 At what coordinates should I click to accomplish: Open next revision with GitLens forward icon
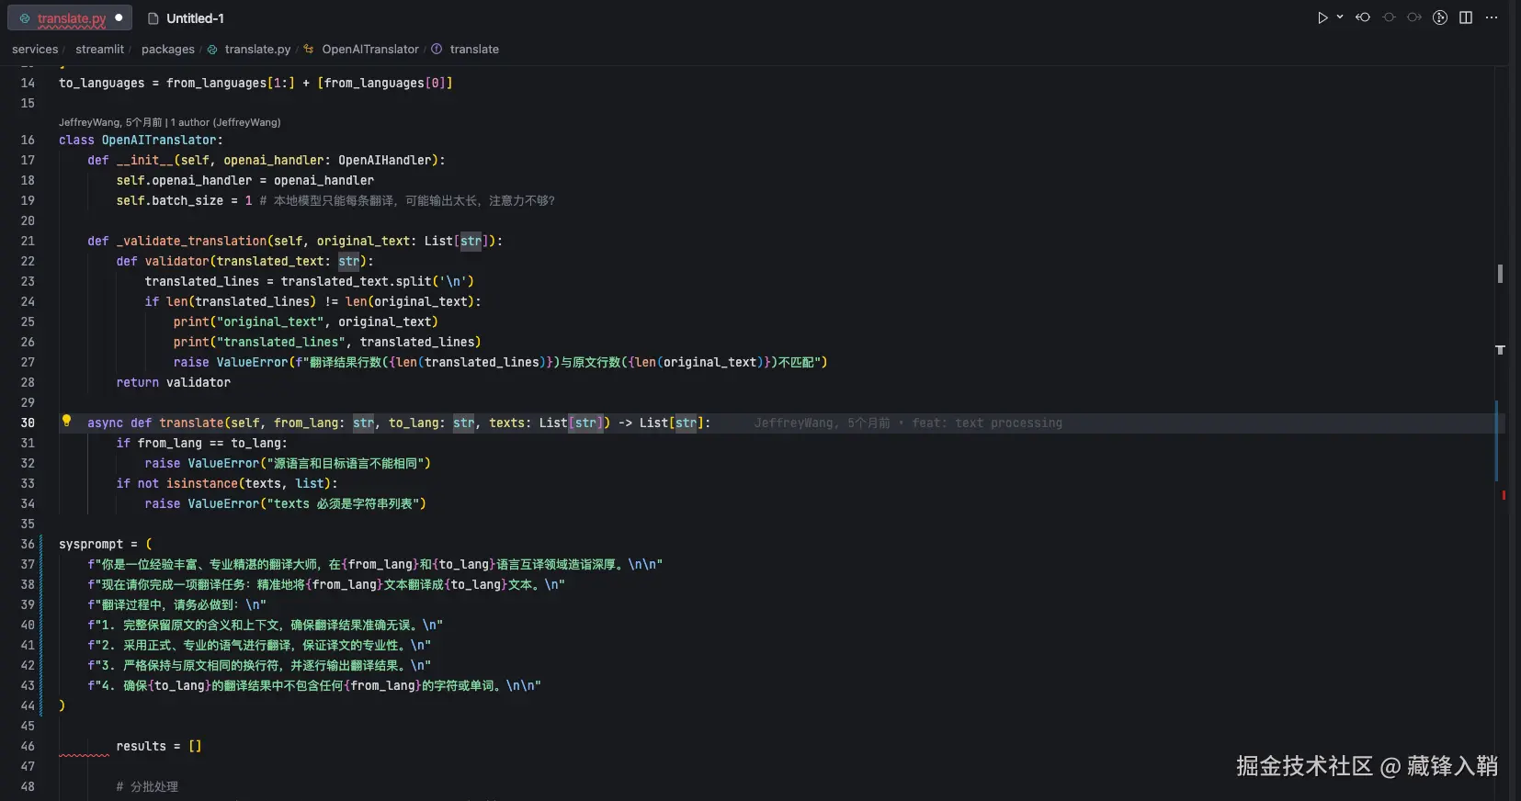(1414, 17)
